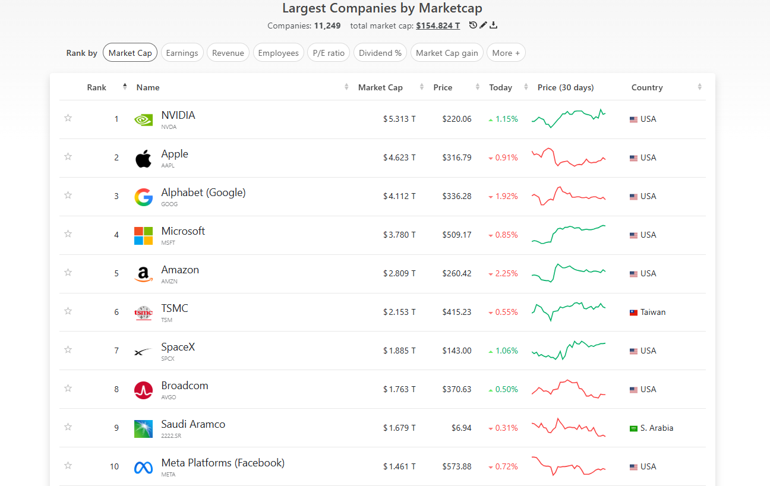
Task: Click the pencil edit icon in header
Action: [483, 25]
